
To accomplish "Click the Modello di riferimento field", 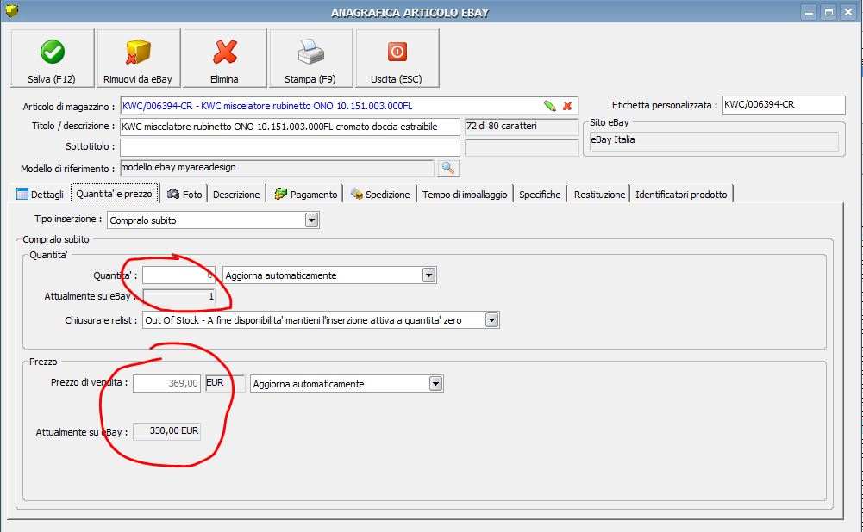I will coord(277,168).
